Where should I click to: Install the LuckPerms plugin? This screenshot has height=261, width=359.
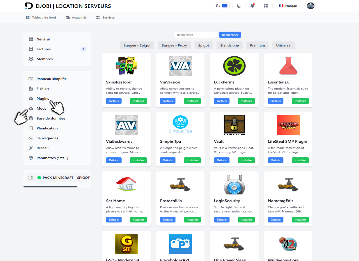pos(246,101)
